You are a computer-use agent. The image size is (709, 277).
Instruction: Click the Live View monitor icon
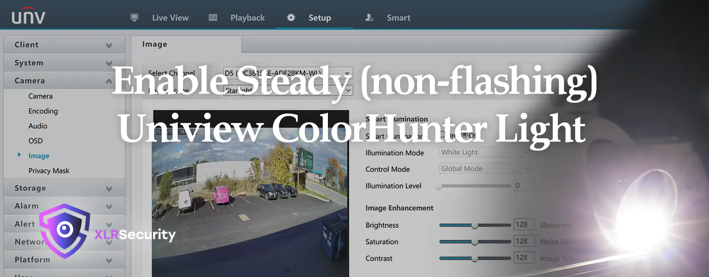coord(134,17)
